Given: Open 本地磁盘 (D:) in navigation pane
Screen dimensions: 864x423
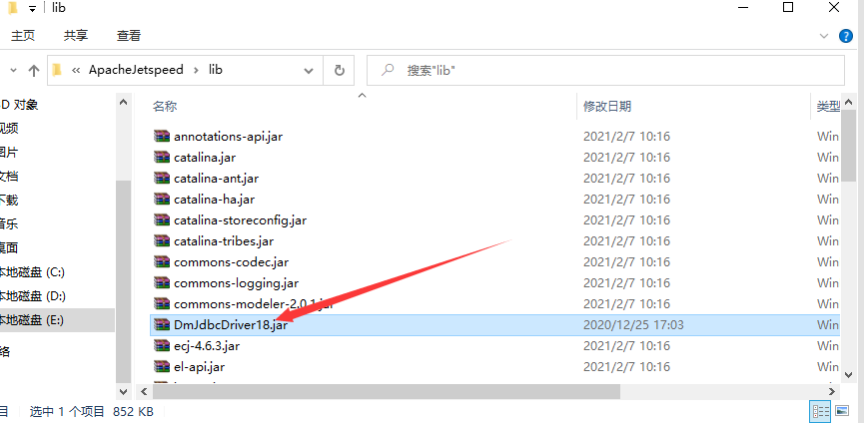Looking at the screenshot, I should coord(33,296).
